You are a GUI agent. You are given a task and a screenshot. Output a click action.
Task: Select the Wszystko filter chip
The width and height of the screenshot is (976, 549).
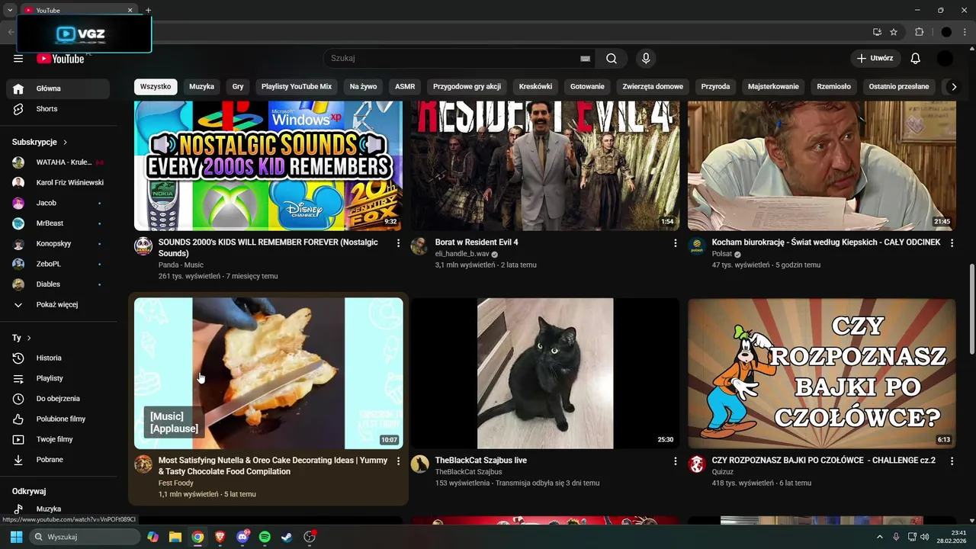tap(156, 87)
